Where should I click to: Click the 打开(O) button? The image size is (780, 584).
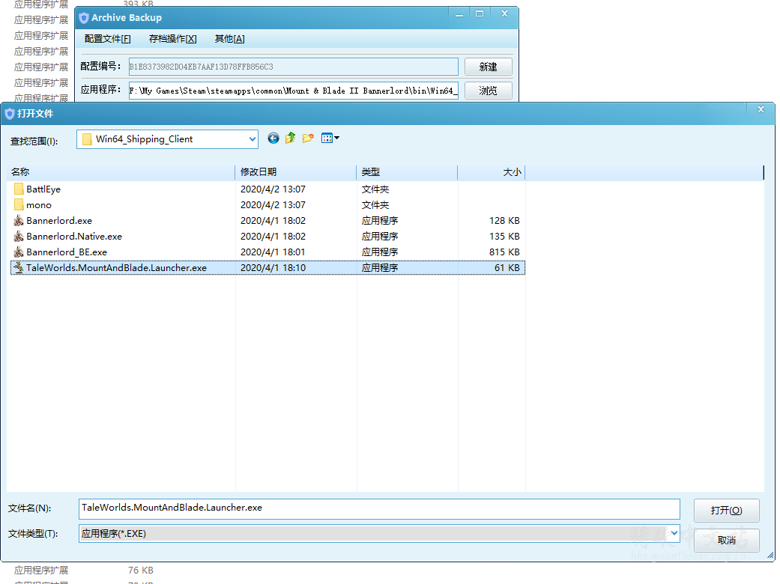(x=726, y=511)
